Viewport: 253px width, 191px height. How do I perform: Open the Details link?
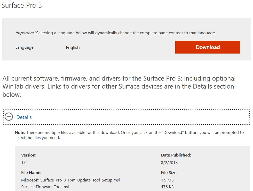click(x=24, y=117)
